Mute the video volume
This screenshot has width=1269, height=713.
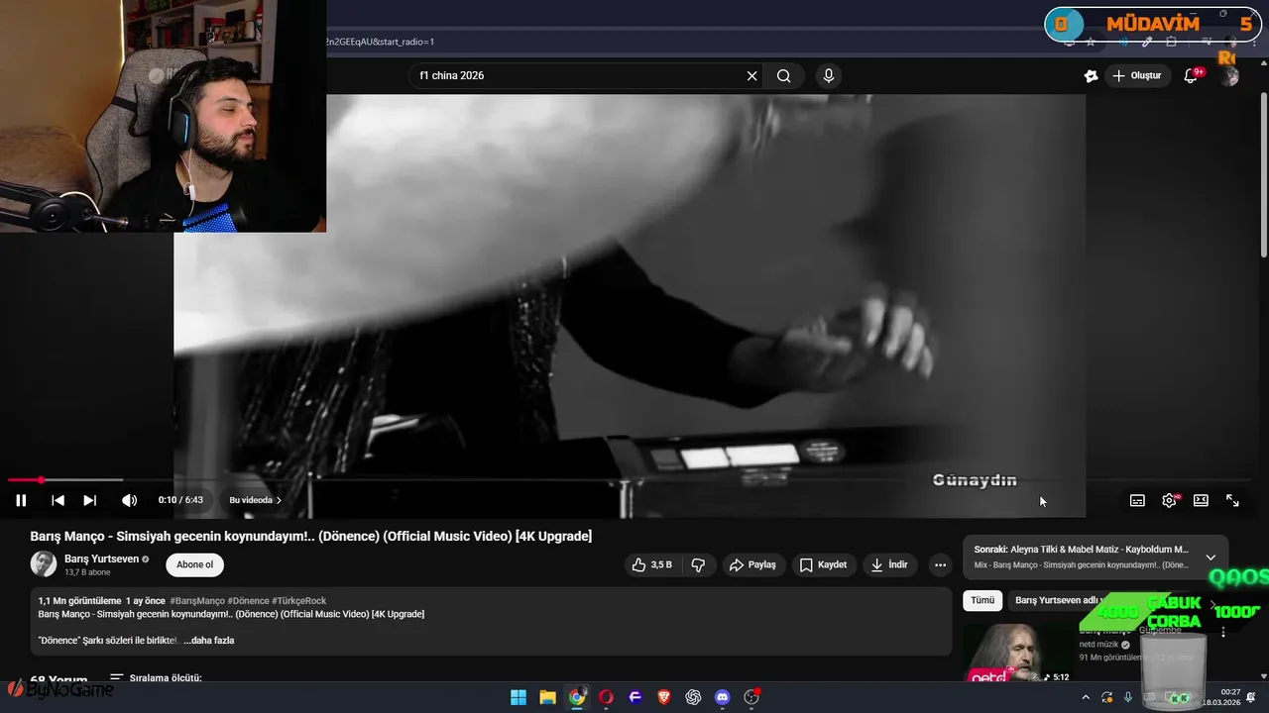129,500
